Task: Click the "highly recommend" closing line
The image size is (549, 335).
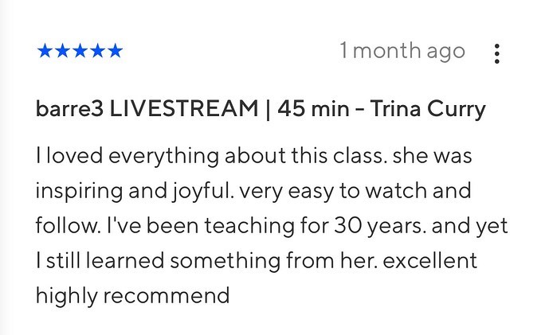Action: tap(132, 296)
